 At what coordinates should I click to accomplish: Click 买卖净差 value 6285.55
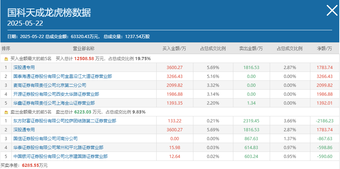[x=30, y=165]
